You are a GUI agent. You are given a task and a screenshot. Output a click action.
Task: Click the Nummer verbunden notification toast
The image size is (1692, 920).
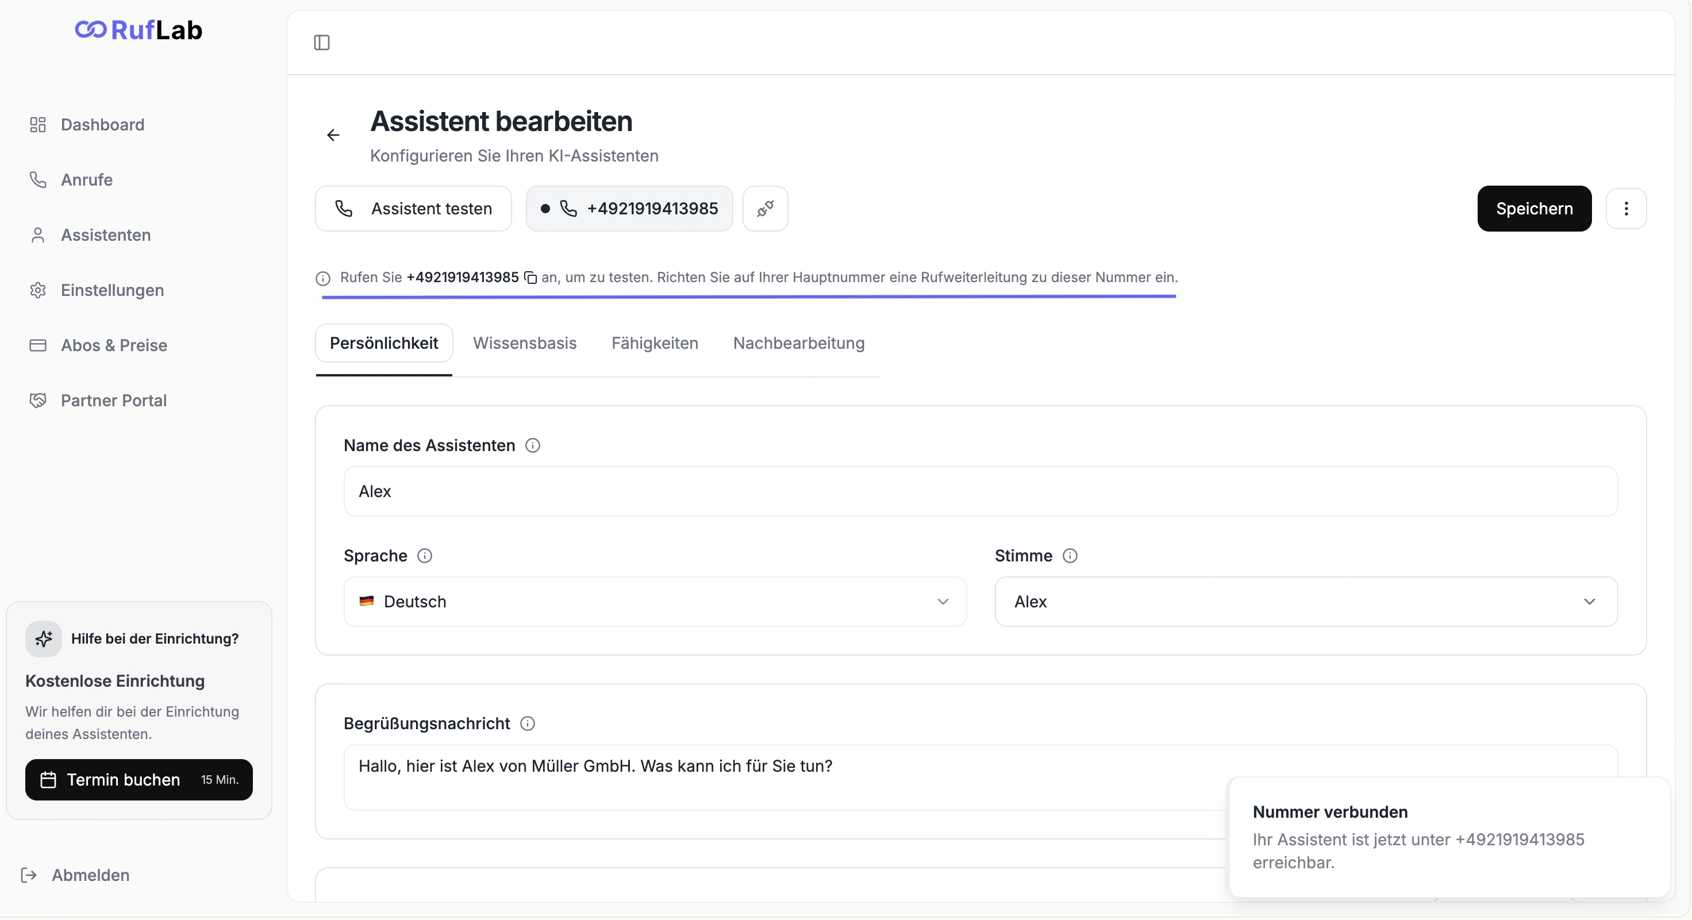click(x=1449, y=837)
